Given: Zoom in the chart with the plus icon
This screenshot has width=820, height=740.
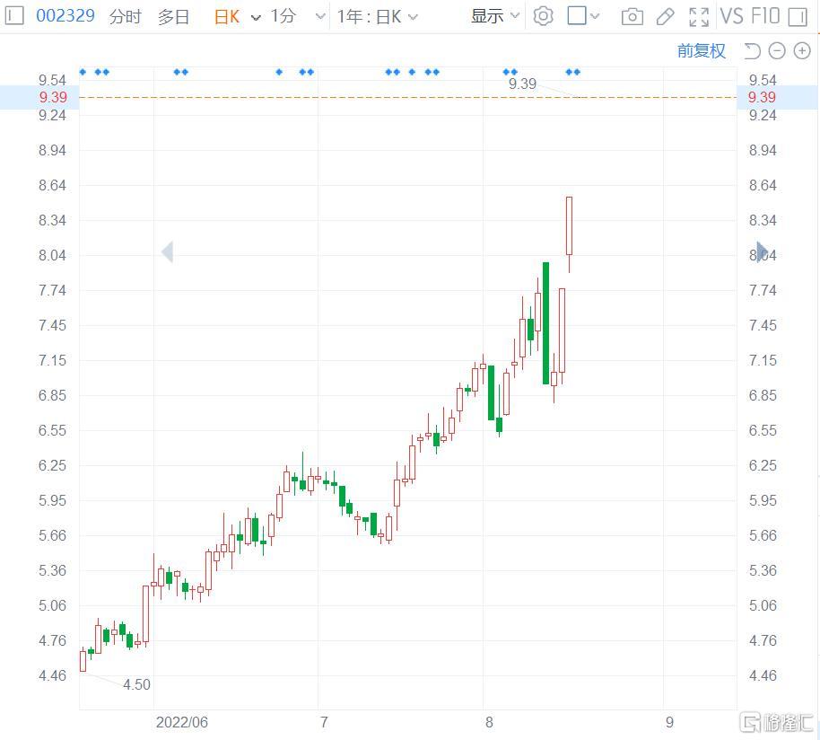Looking at the screenshot, I should (802, 51).
